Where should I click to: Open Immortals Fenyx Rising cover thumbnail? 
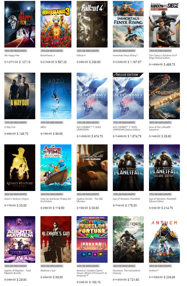point(128,24)
